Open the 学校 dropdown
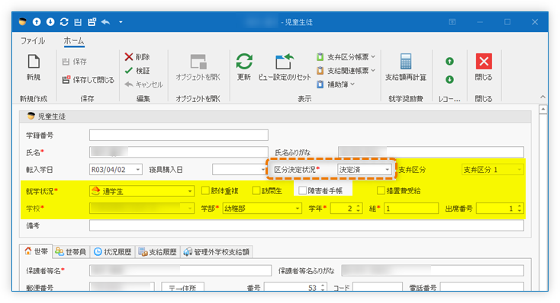This screenshot has height=303, width=560. click(190, 209)
